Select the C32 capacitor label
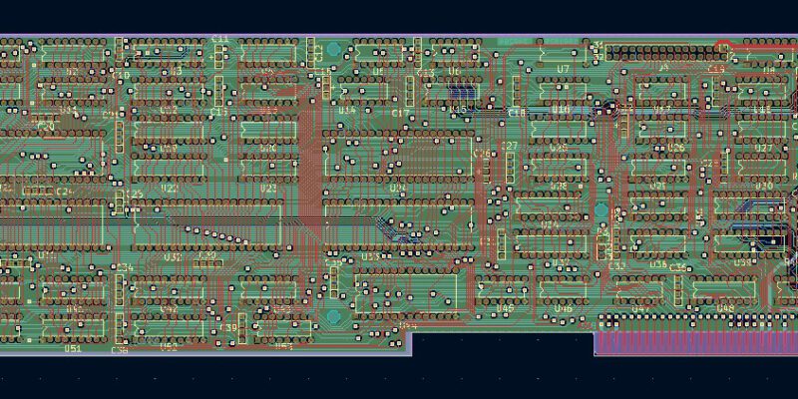 pyautogui.click(x=616, y=265)
